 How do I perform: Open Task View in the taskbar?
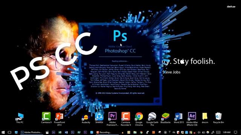tap(9, 132)
